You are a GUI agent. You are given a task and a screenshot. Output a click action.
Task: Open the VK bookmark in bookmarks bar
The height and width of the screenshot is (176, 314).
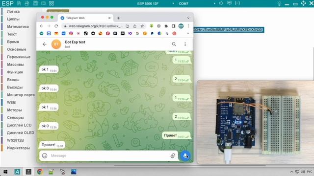(63, 34)
